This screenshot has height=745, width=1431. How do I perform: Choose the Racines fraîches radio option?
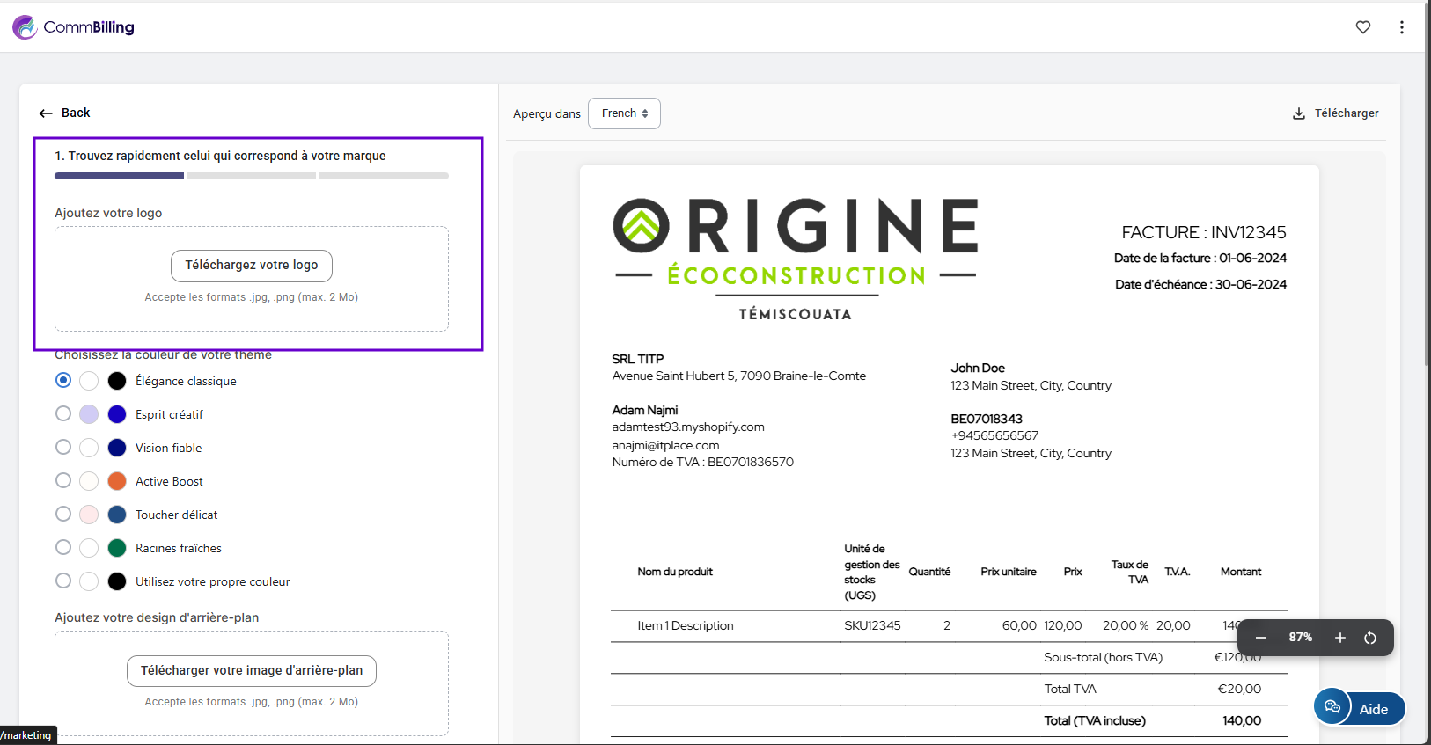pyautogui.click(x=63, y=547)
